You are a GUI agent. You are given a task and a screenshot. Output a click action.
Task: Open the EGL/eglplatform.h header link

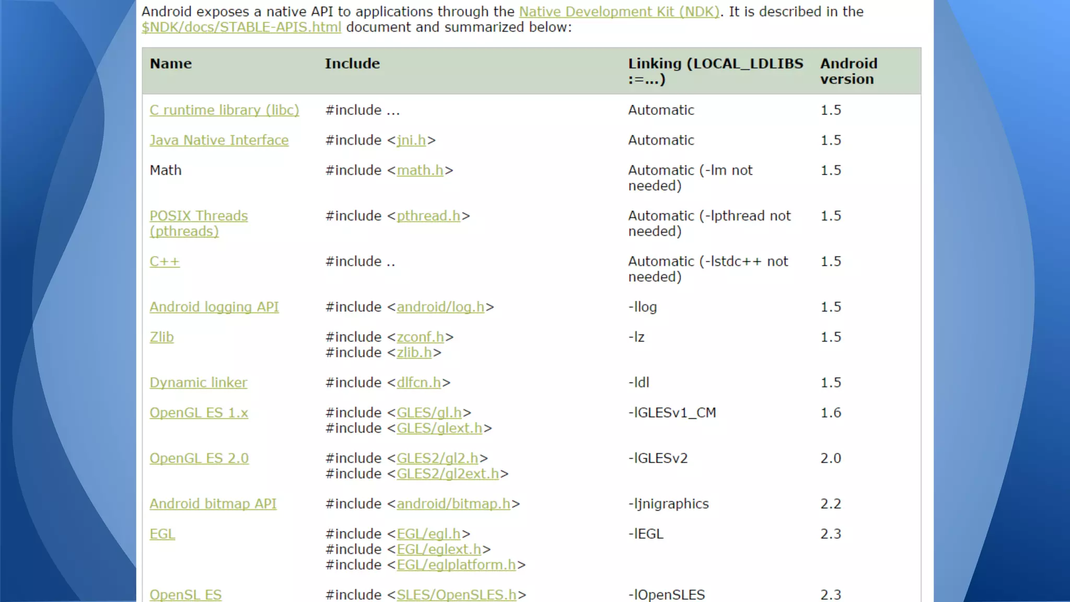pyautogui.click(x=456, y=565)
